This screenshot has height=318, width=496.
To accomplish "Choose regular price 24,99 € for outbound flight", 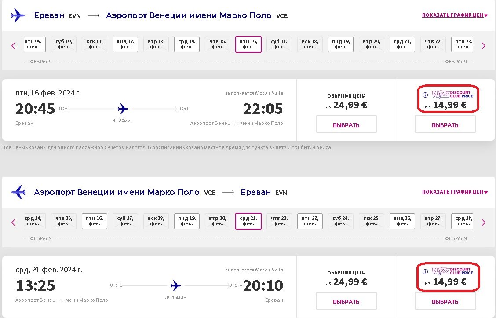I will 346,124.
